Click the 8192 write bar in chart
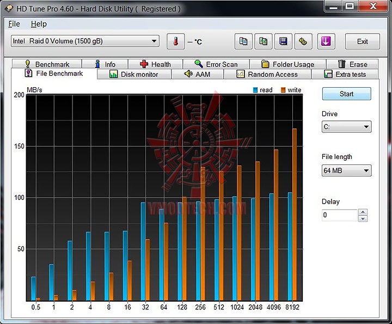The width and height of the screenshot is (392, 324). click(x=295, y=215)
